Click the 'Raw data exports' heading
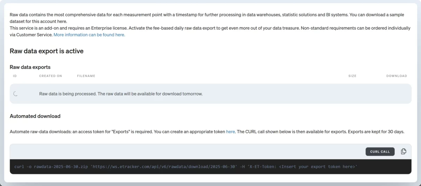The width and height of the screenshot is (421, 186). click(x=30, y=67)
